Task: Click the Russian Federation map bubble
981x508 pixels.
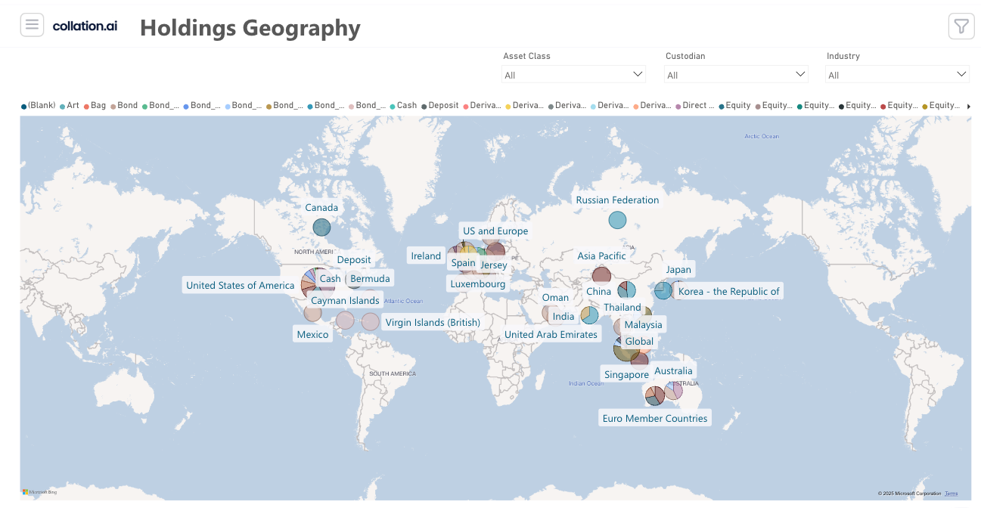Action: (x=617, y=220)
